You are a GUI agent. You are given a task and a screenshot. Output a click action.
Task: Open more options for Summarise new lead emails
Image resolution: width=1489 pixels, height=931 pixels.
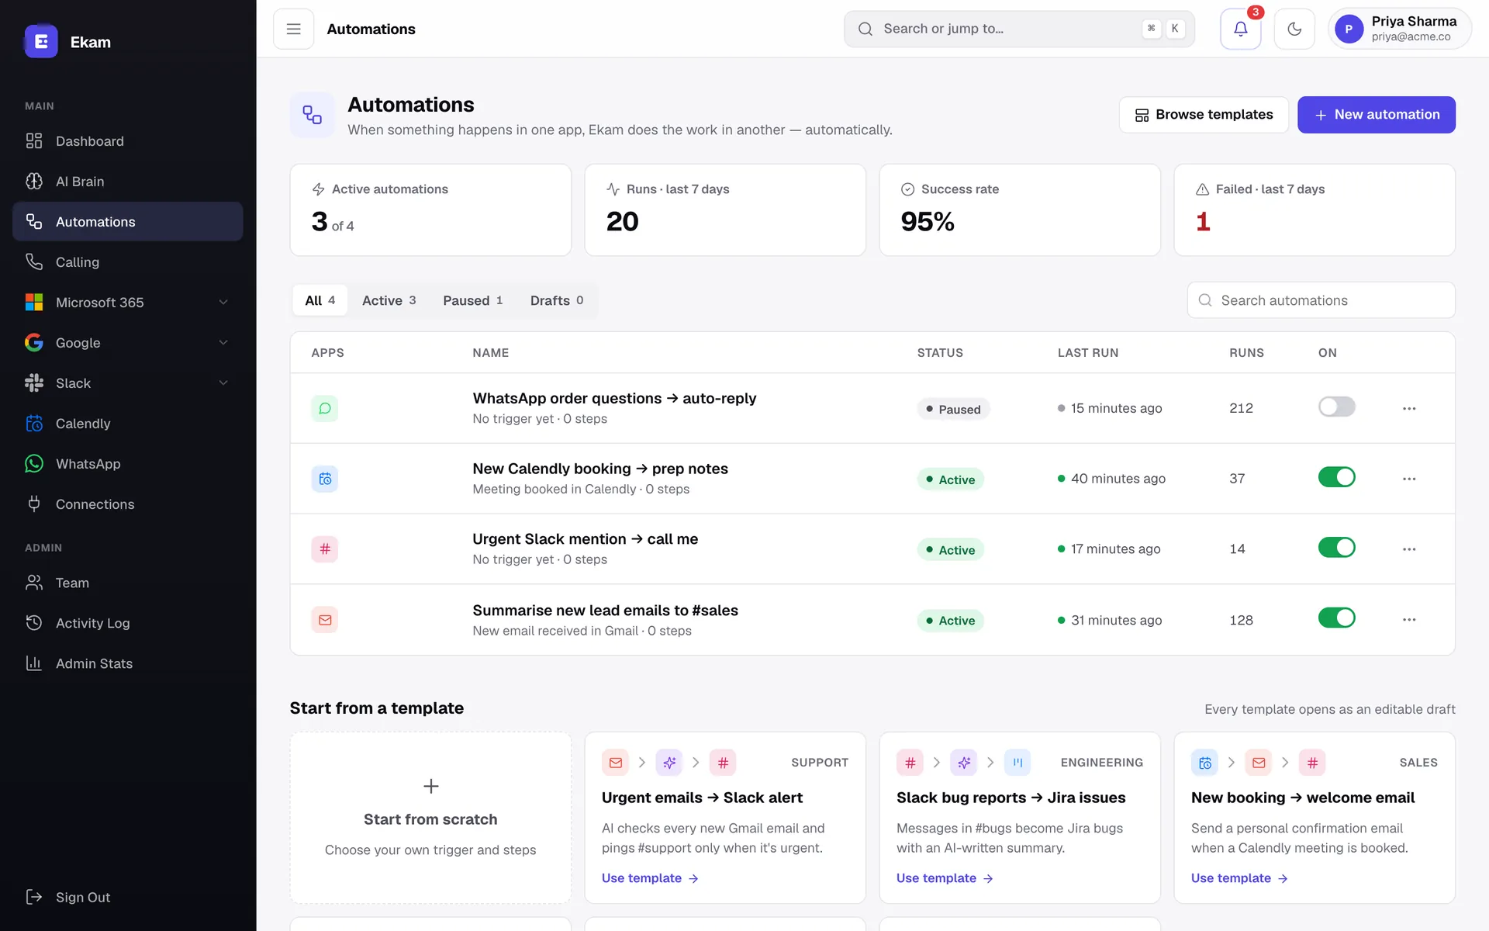point(1409,620)
